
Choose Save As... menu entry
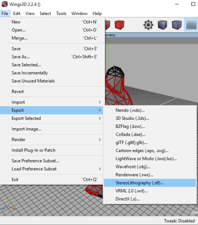(x=52, y=57)
